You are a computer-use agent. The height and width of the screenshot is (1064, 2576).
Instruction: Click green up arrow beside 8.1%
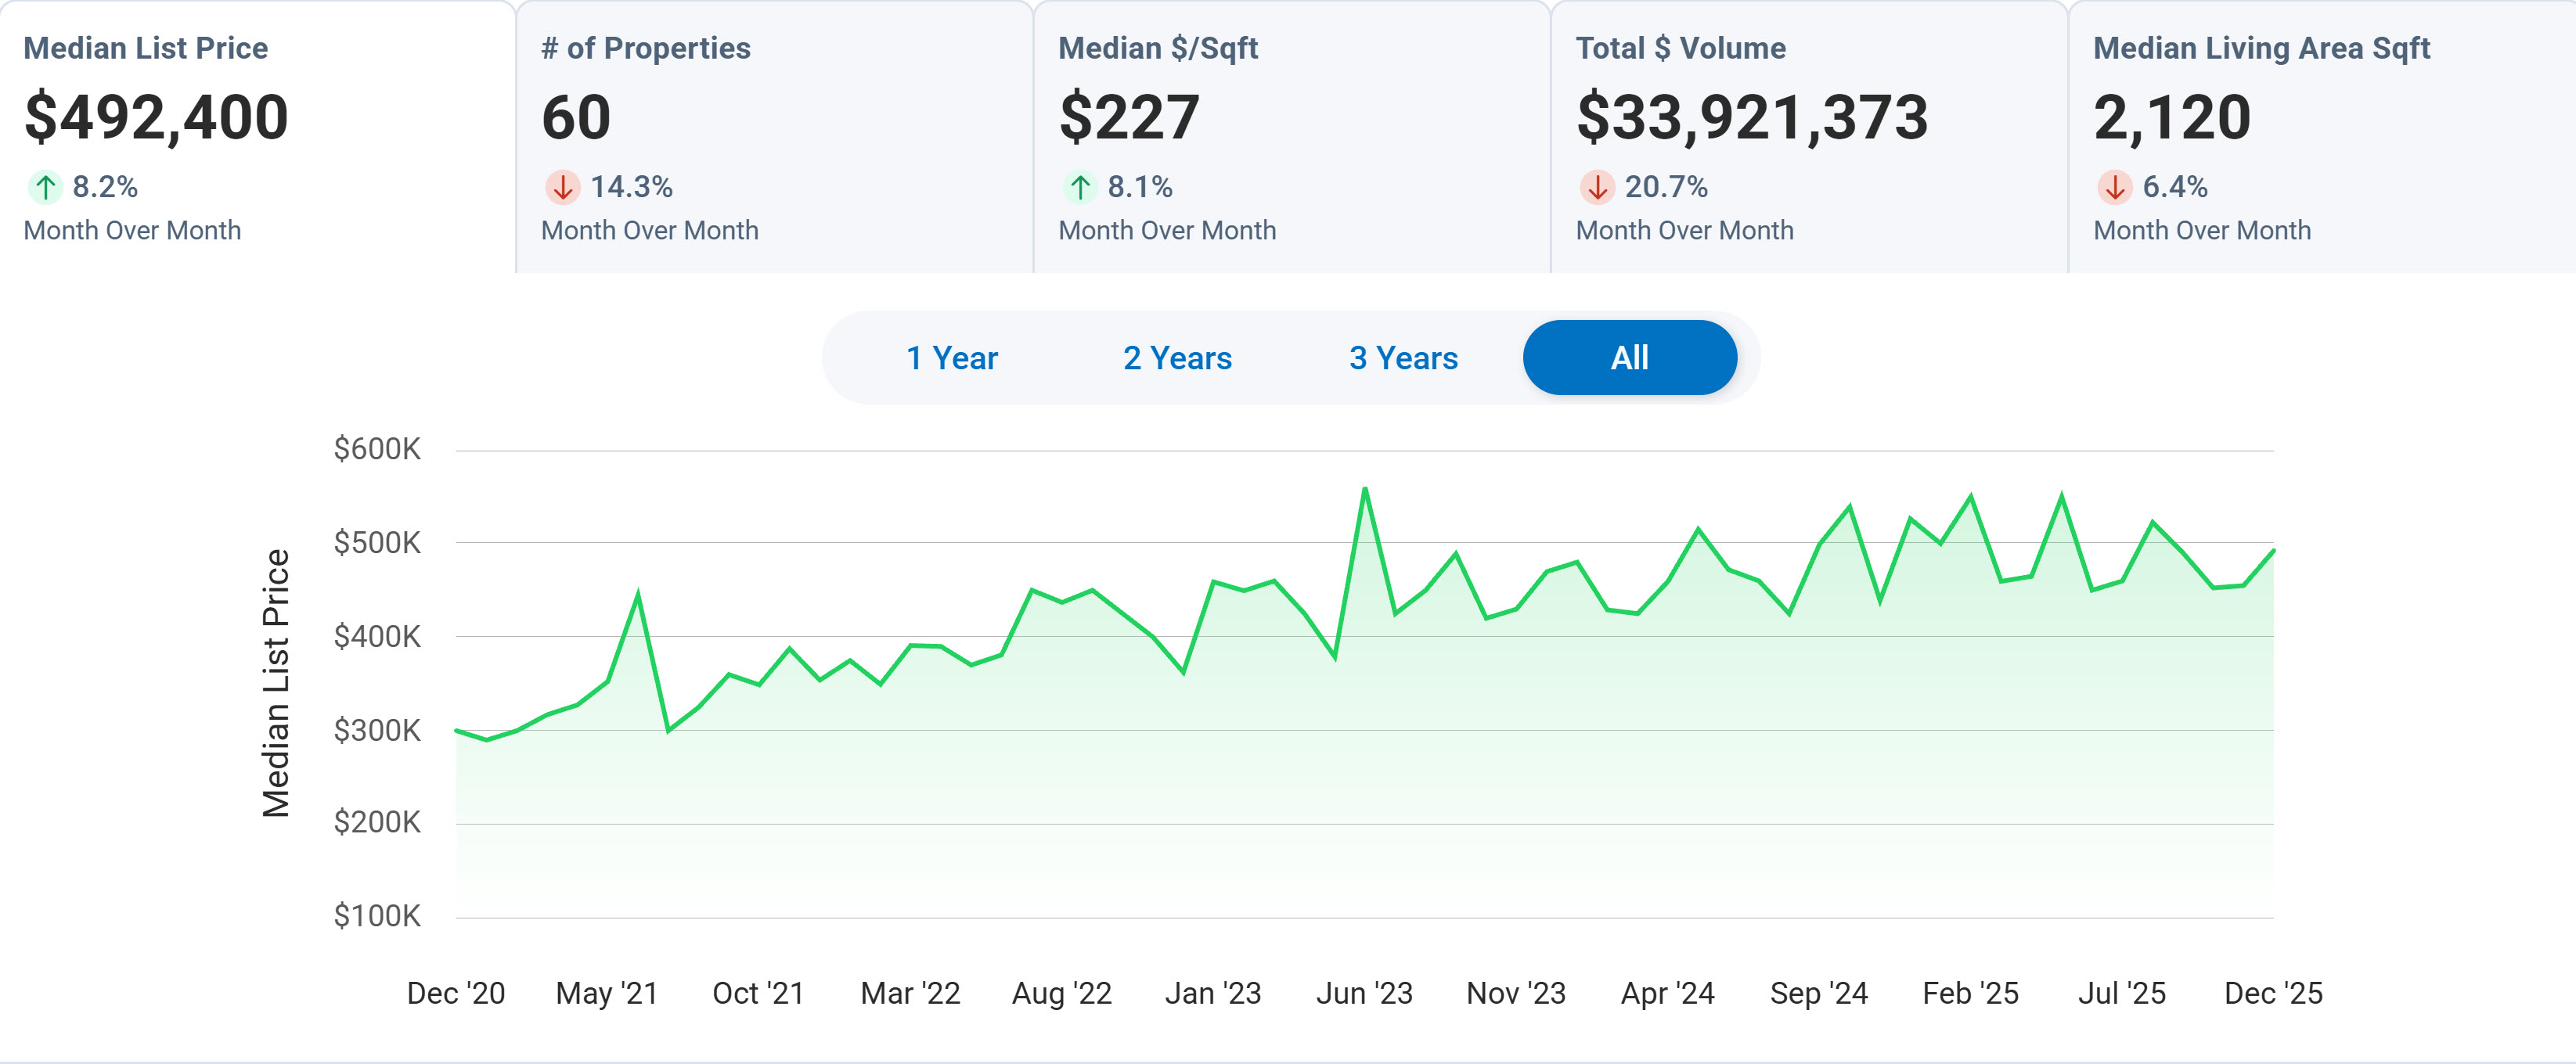click(x=1080, y=187)
